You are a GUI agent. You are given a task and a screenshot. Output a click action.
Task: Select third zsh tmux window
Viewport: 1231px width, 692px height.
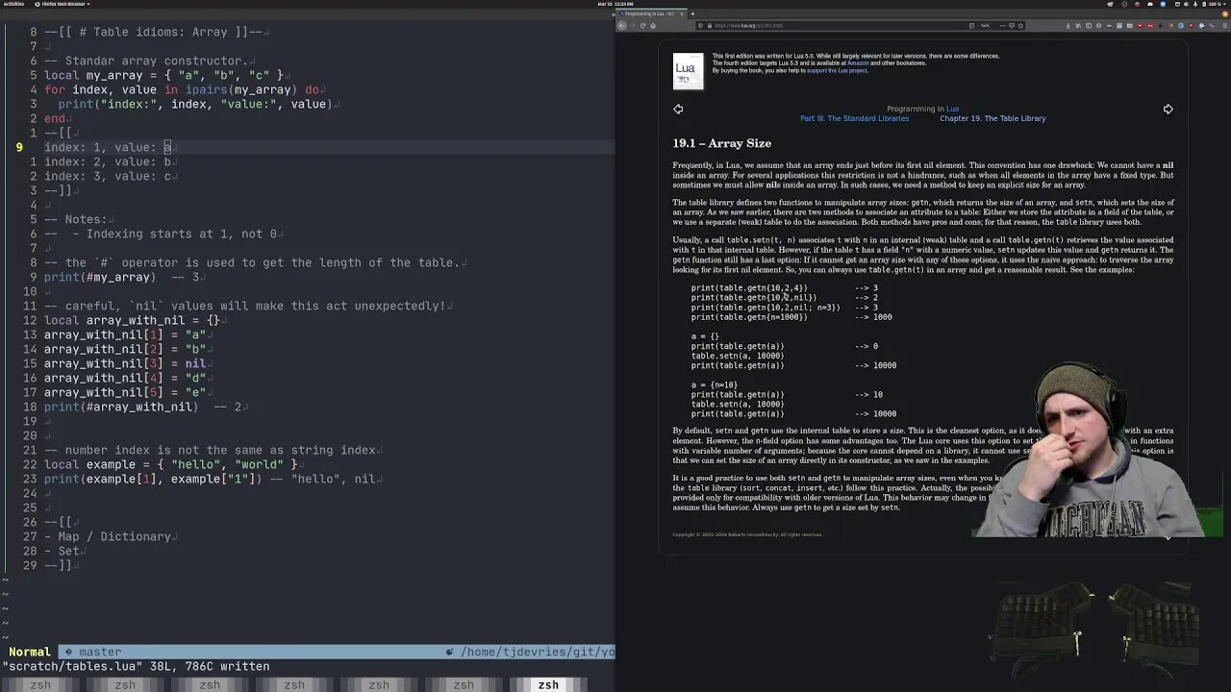[x=210, y=684]
